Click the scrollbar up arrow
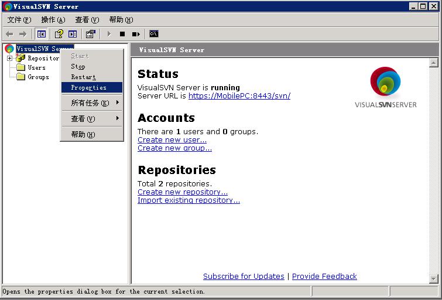 pos(433,63)
